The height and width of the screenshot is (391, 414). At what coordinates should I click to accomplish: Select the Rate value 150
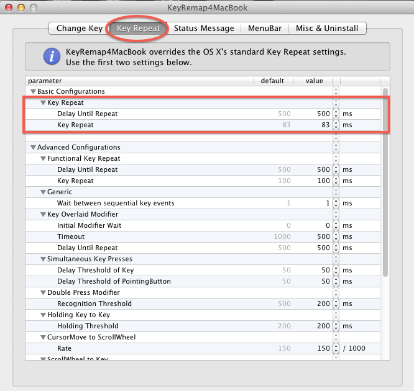click(323, 348)
